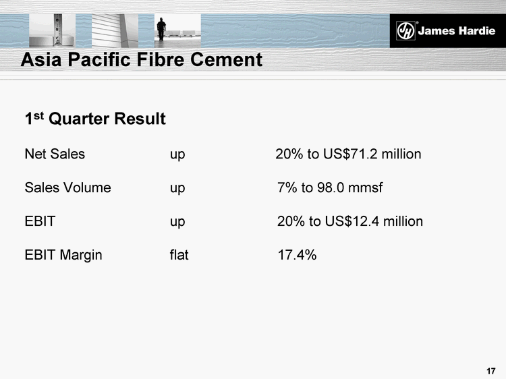Click the slide number 17
Viewport: 506px width, 379px height.
coord(490,371)
